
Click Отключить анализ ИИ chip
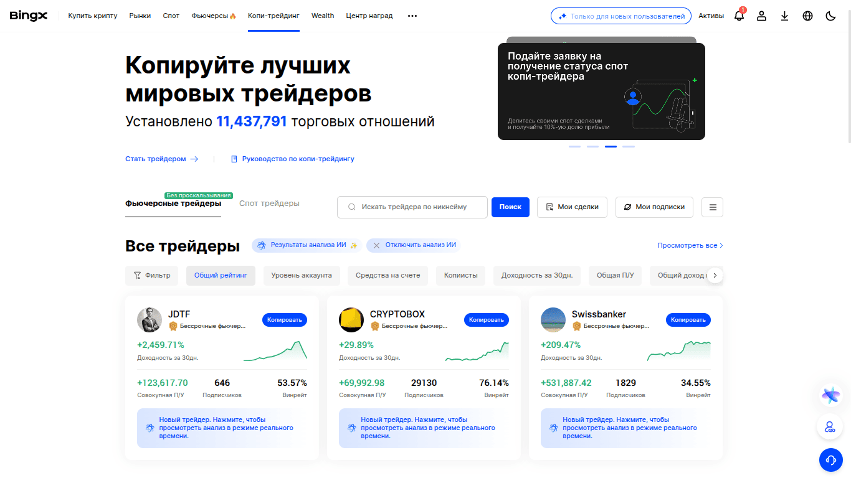(x=414, y=245)
